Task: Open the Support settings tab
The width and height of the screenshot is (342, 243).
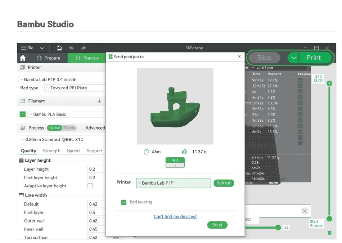Action: pos(94,151)
